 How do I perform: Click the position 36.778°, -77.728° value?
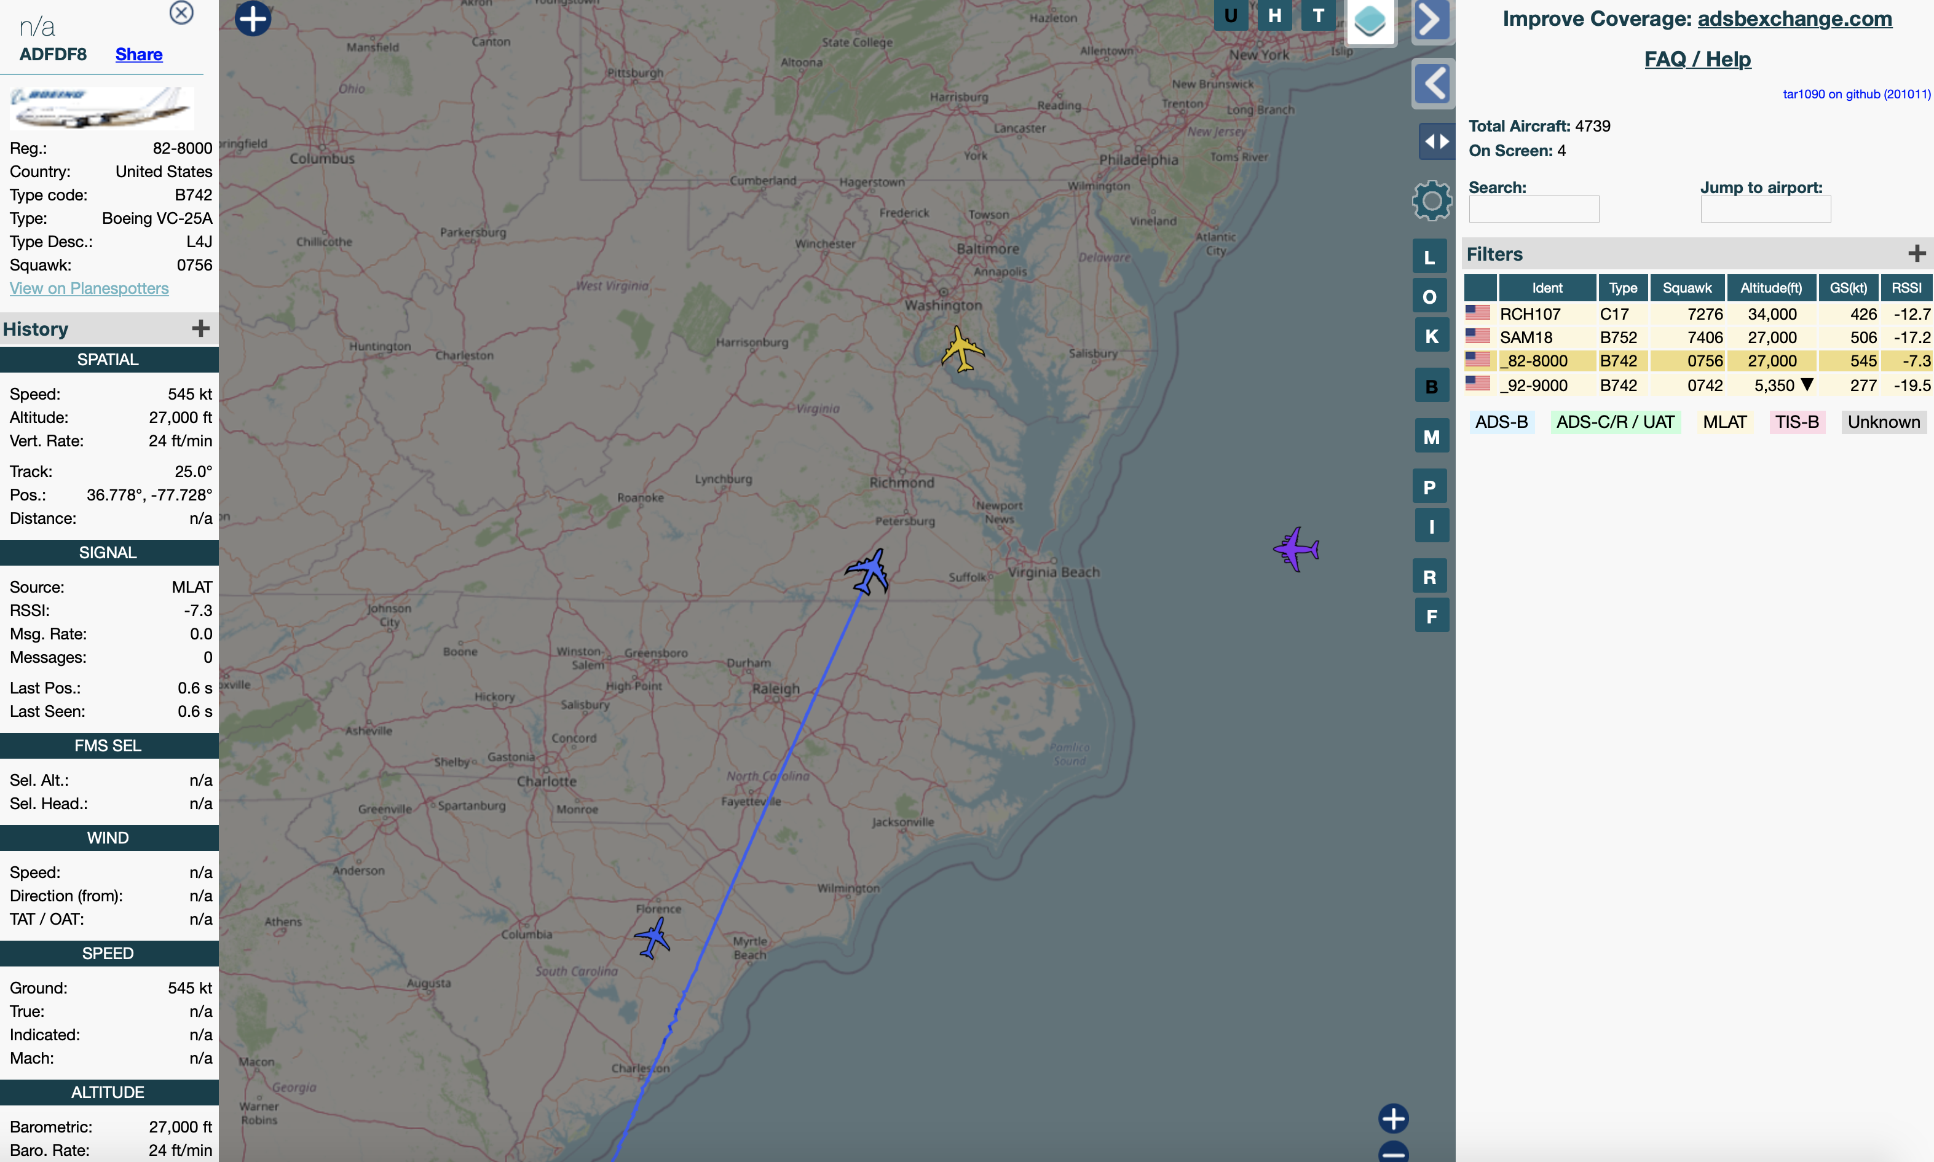[x=149, y=495]
